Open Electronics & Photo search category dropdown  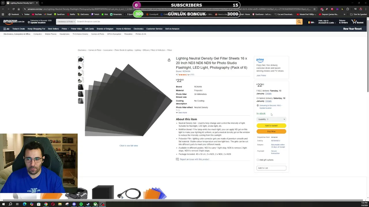(x=66, y=22)
